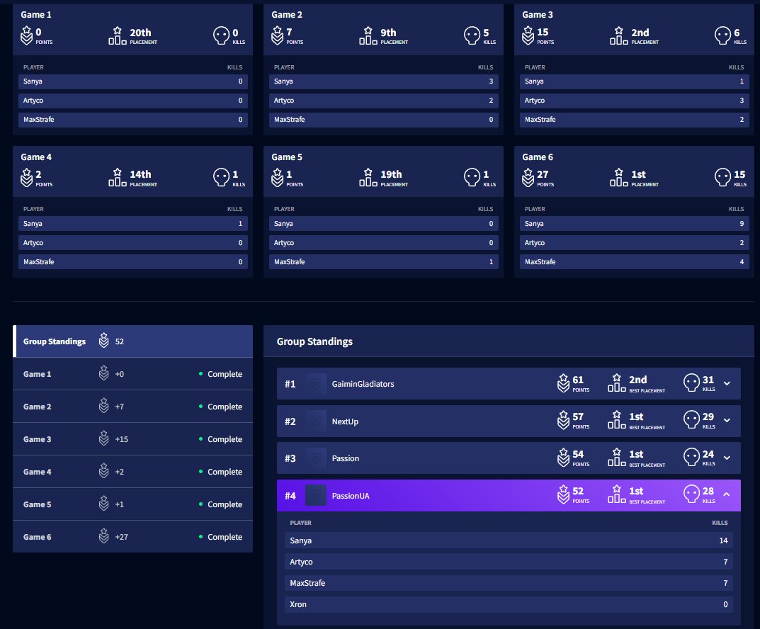Click Artyco row in Game 4 card
This screenshot has width=760, height=629.
coord(133,242)
